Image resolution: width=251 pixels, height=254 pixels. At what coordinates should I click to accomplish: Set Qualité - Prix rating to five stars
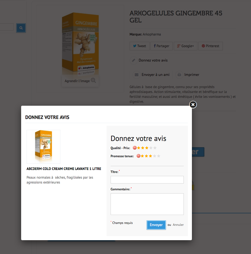click(155, 148)
